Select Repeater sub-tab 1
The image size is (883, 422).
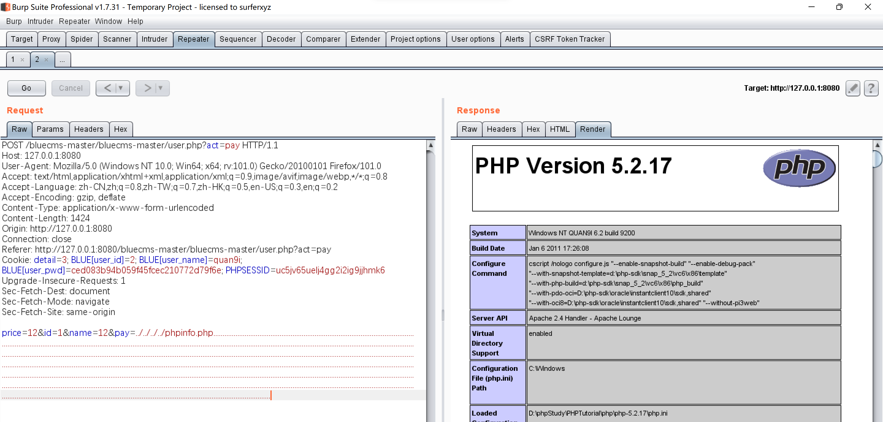click(13, 59)
